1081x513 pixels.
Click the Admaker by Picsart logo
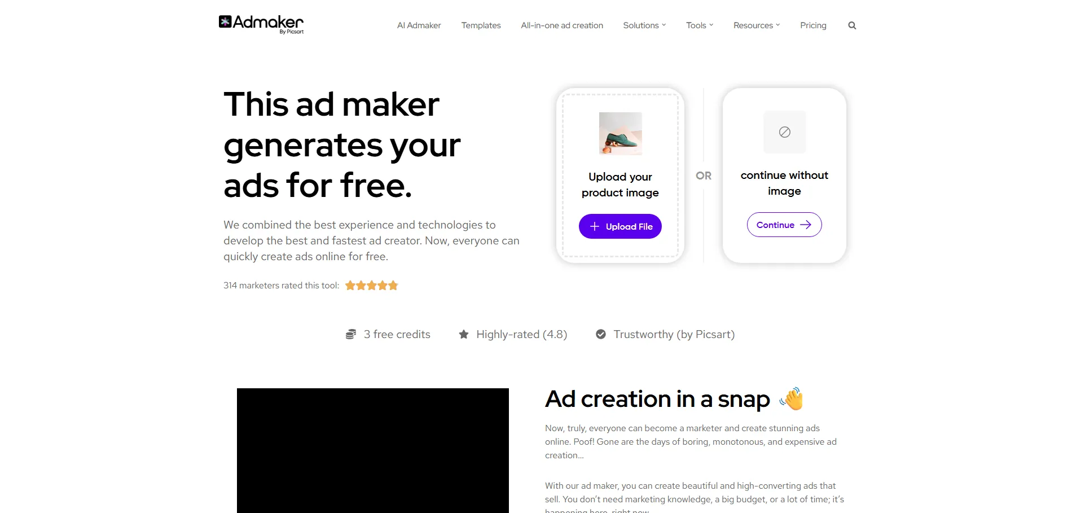pyautogui.click(x=261, y=24)
